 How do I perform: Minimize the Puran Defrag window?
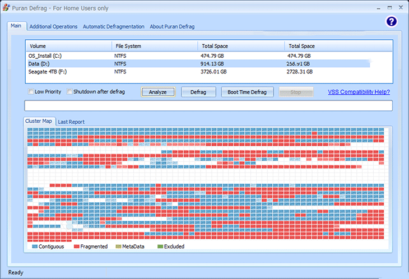(x=379, y=8)
